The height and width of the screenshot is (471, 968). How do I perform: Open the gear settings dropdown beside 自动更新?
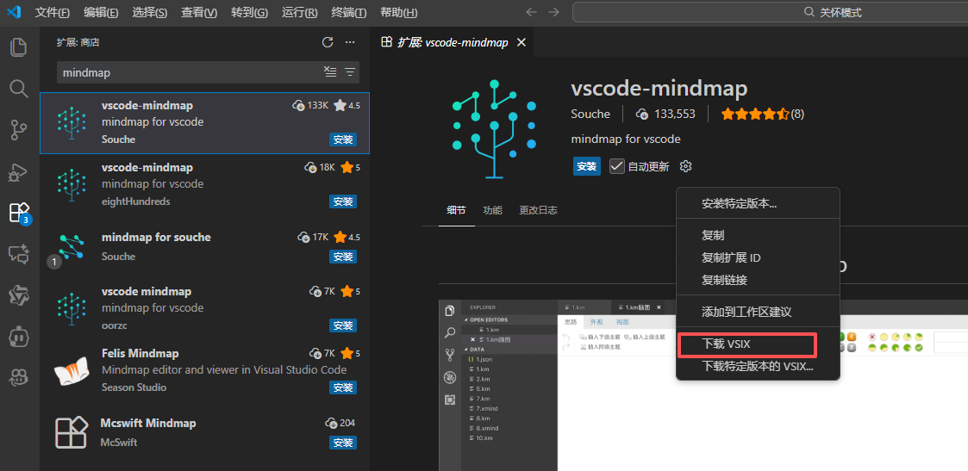coord(685,166)
